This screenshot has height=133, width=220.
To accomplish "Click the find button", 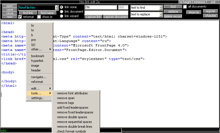I will click(x=173, y=7).
